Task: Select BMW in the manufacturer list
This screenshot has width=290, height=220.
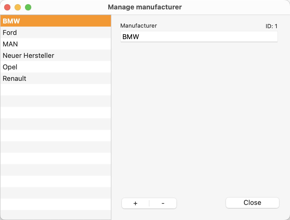Action: 56,21
